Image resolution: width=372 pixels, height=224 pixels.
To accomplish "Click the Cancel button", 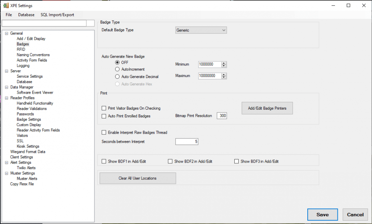I will (x=355, y=215).
